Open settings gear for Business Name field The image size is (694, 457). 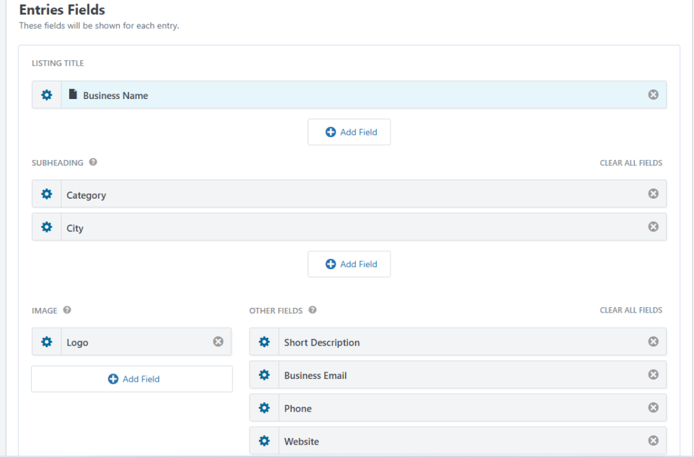pyautogui.click(x=47, y=95)
